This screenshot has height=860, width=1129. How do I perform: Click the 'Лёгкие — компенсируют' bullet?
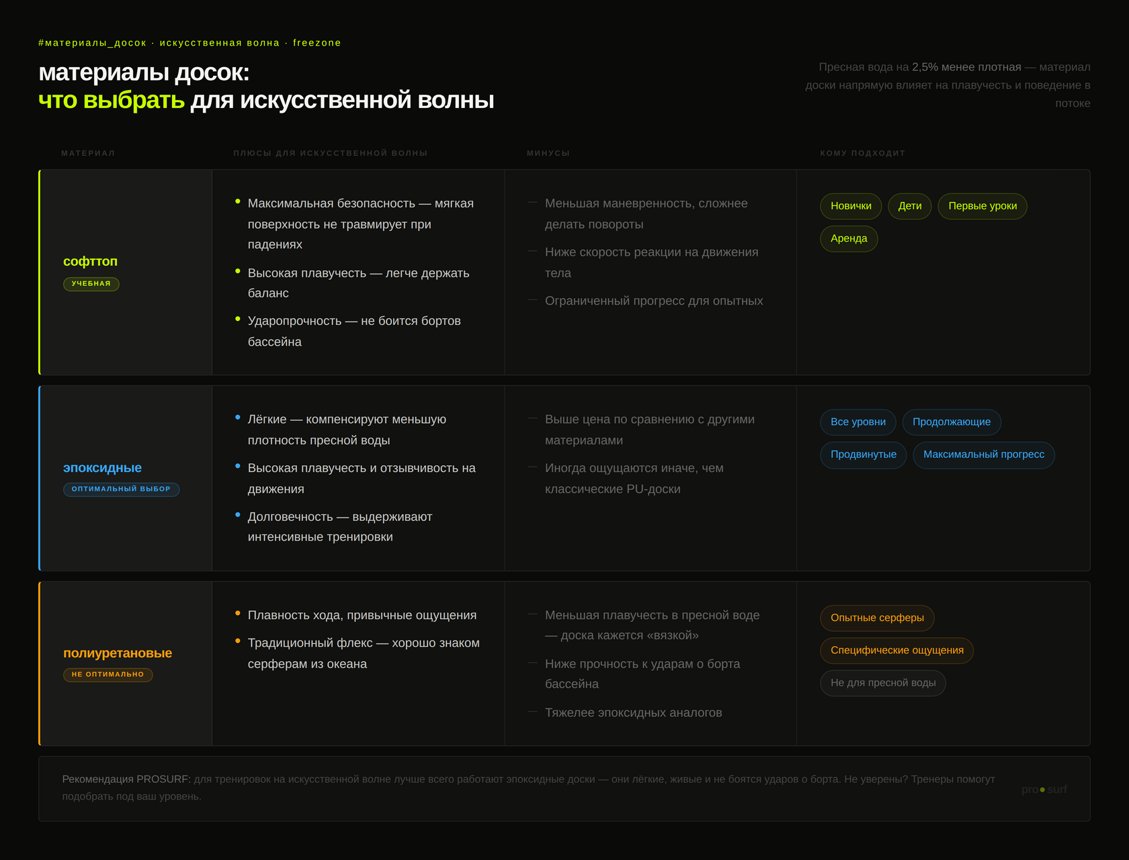[x=347, y=430]
